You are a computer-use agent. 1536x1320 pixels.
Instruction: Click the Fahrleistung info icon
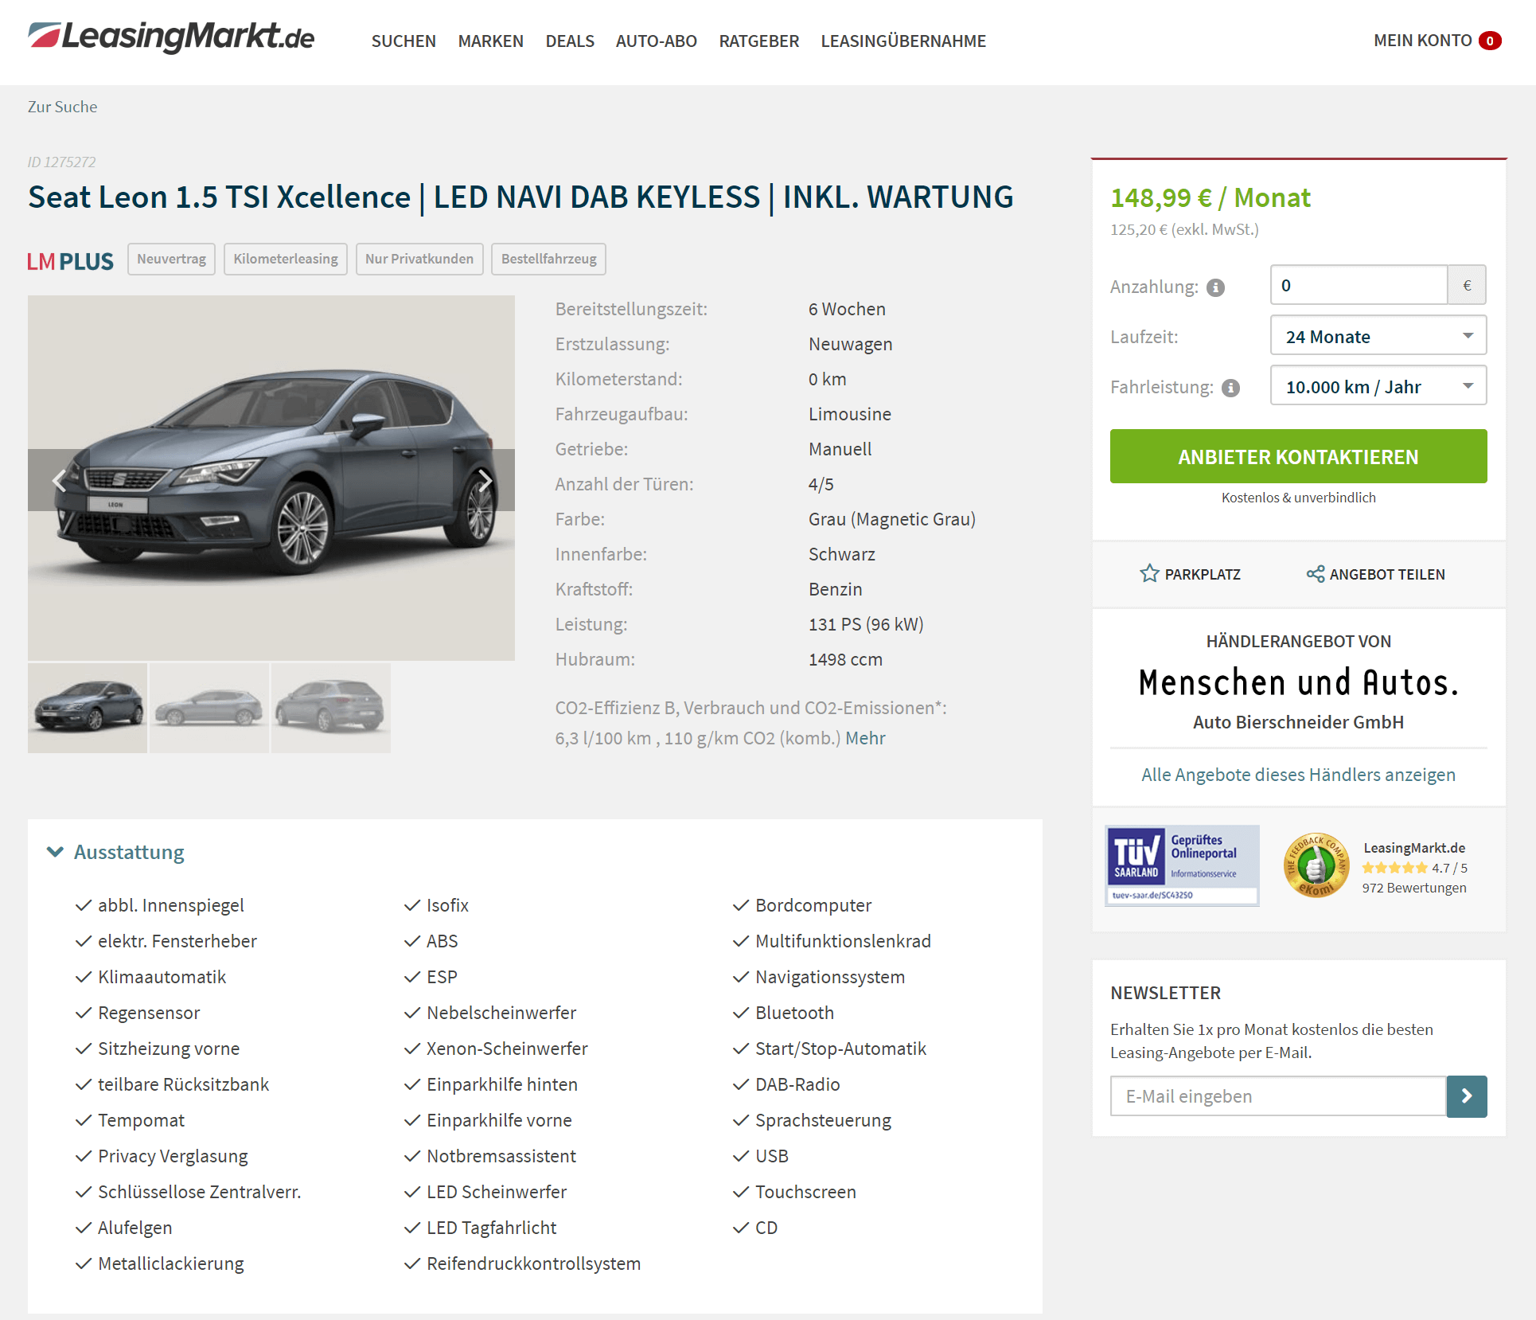click(1231, 388)
